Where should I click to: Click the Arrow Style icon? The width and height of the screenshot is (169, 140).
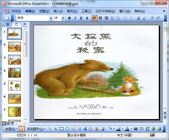147,129
